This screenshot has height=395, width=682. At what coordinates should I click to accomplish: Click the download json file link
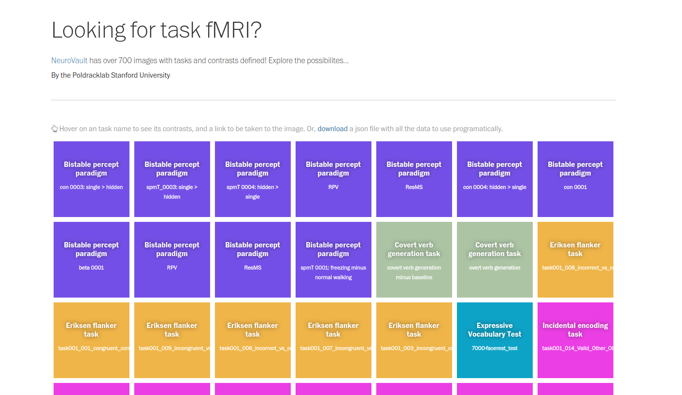coord(332,129)
